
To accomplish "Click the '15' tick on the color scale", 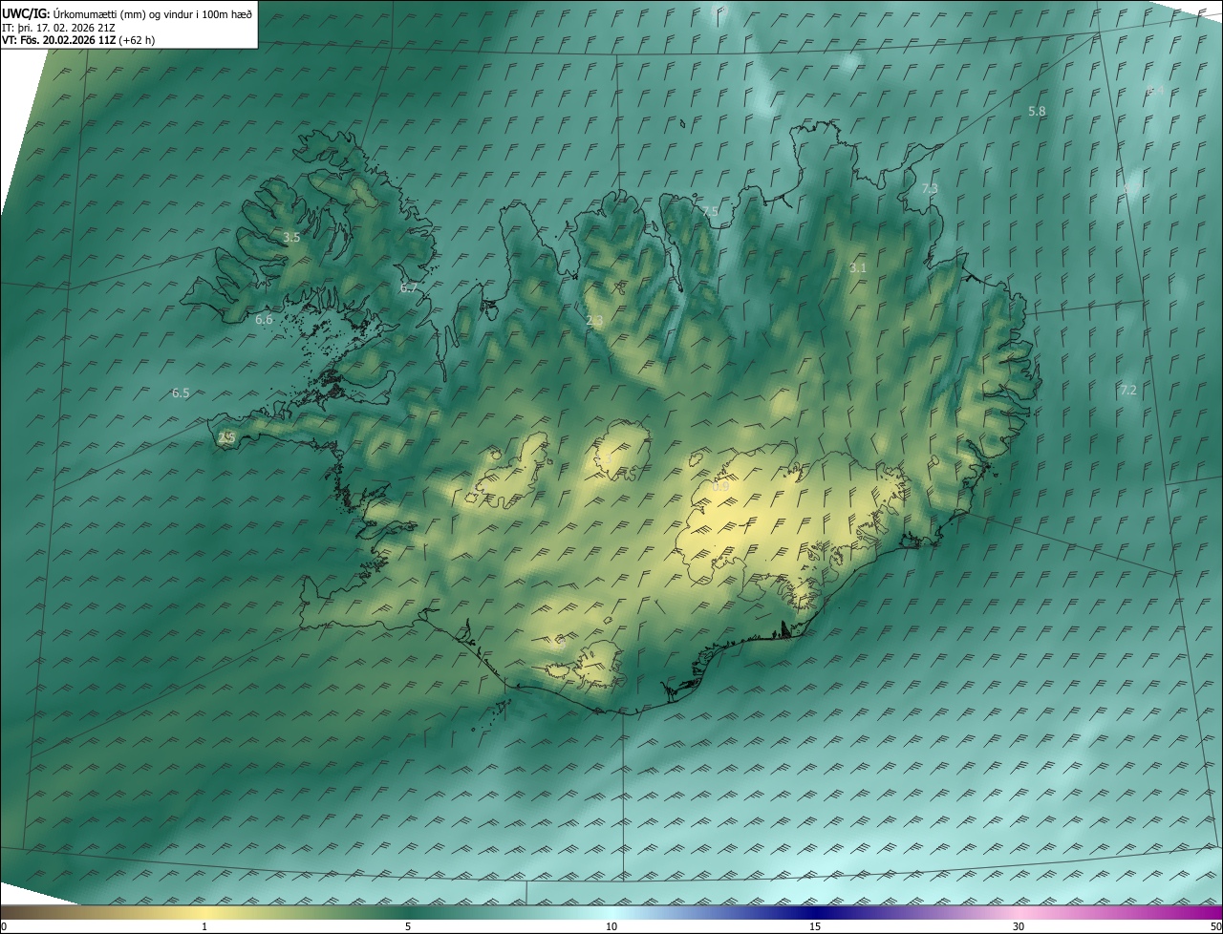I will (x=815, y=926).
